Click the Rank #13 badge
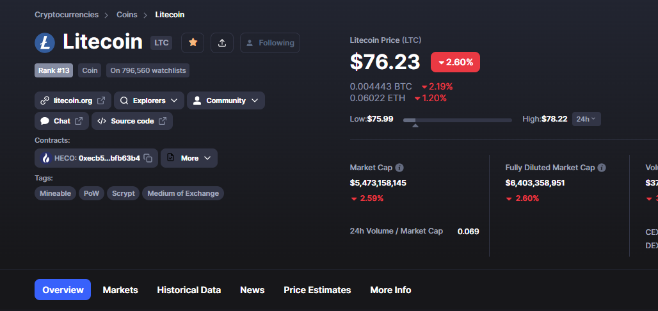The height and width of the screenshot is (311, 658). click(54, 70)
